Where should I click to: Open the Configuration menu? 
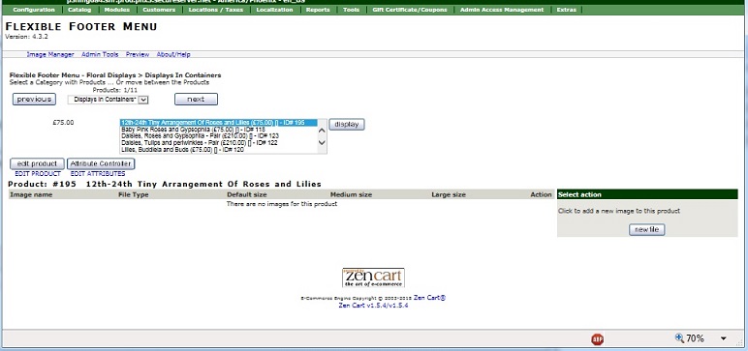point(34,10)
